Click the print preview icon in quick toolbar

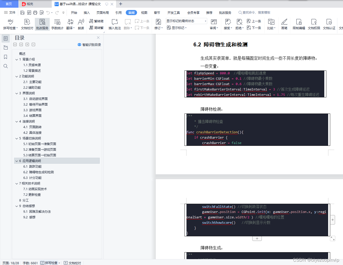pyautogui.click(x=42, y=13)
